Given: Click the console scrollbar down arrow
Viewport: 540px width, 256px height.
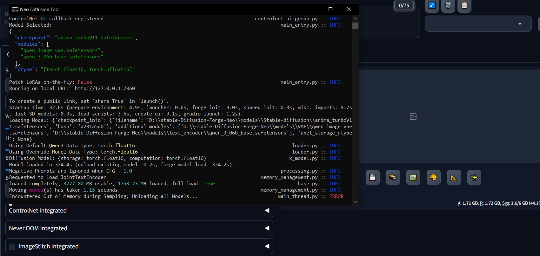Looking at the screenshot, I should 355,202.
